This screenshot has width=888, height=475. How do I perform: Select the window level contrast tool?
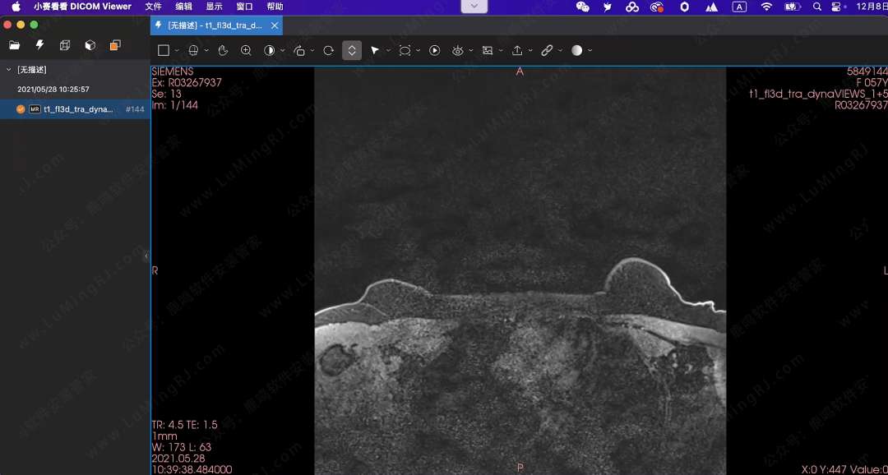pos(269,51)
